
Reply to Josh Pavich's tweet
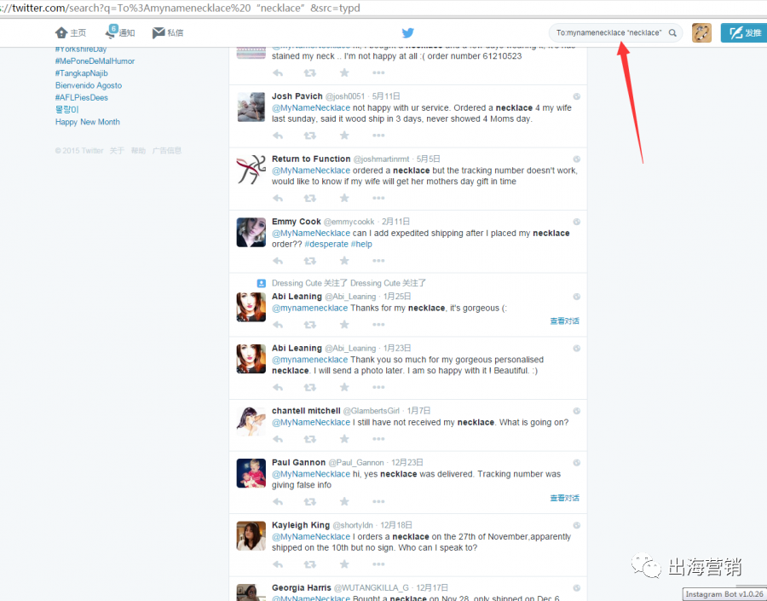pyautogui.click(x=278, y=136)
